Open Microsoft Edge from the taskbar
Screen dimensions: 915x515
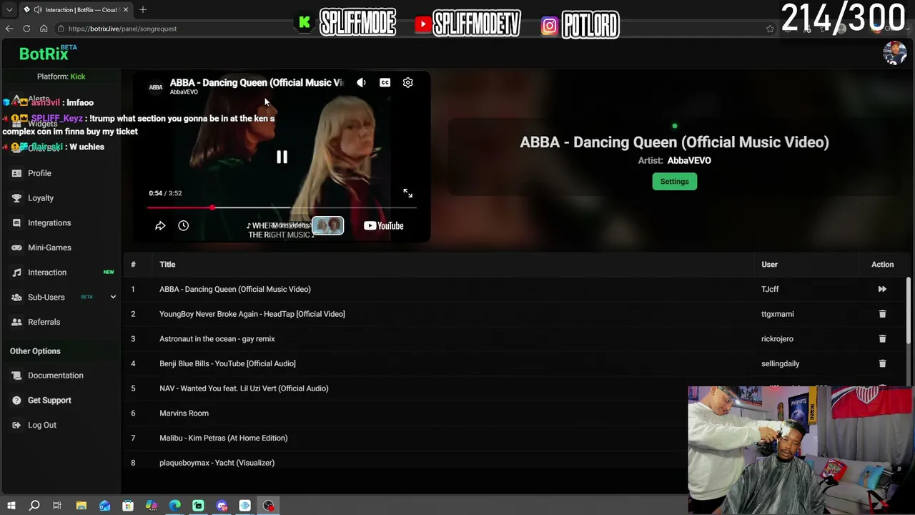click(x=175, y=506)
